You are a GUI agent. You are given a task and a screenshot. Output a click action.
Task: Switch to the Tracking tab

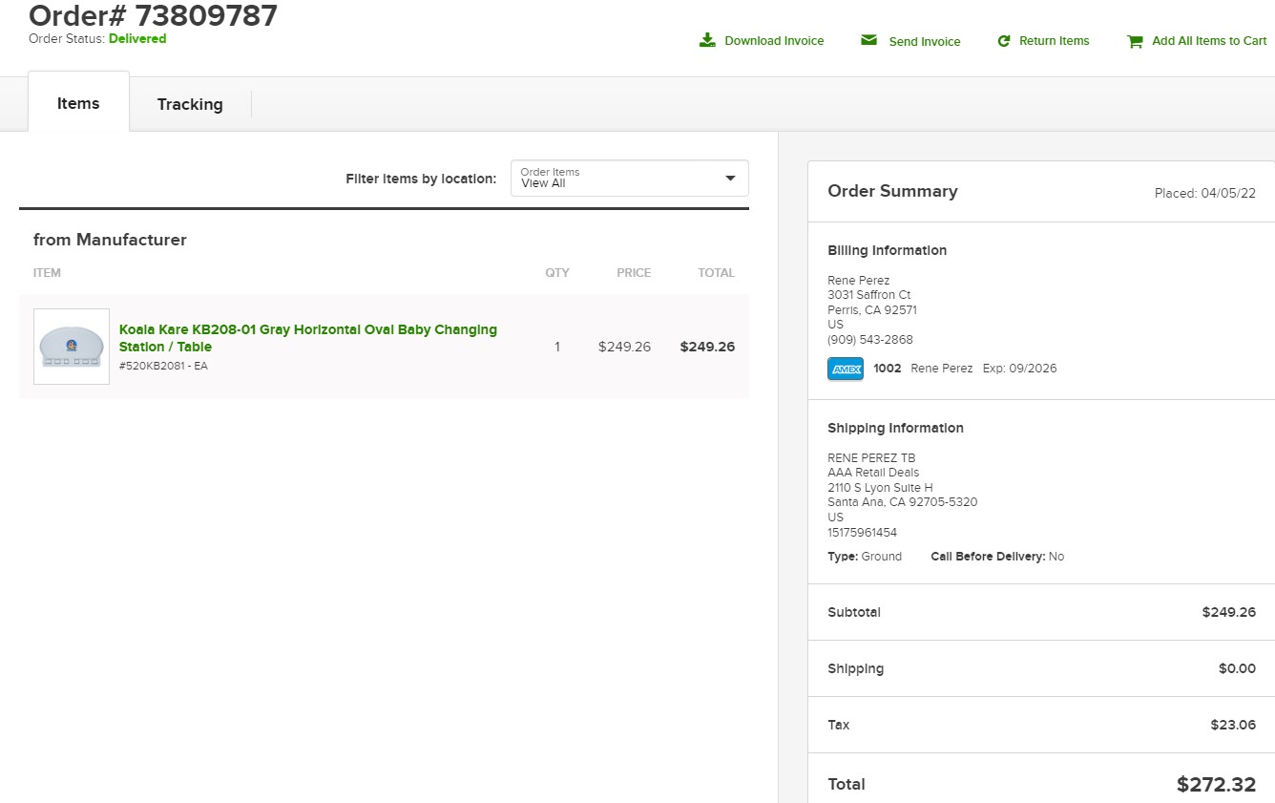[x=190, y=104]
